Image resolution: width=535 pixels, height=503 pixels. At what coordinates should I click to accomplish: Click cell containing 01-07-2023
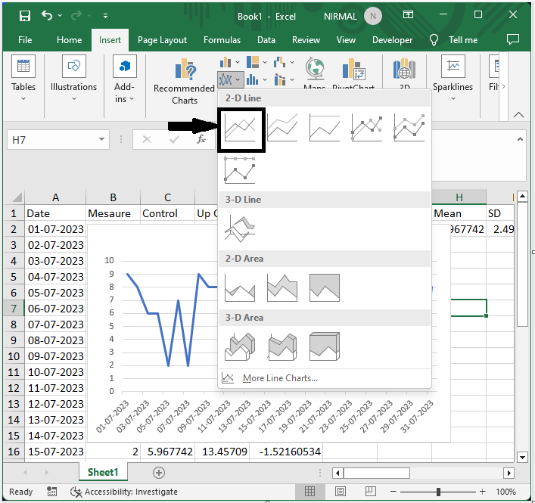55,229
